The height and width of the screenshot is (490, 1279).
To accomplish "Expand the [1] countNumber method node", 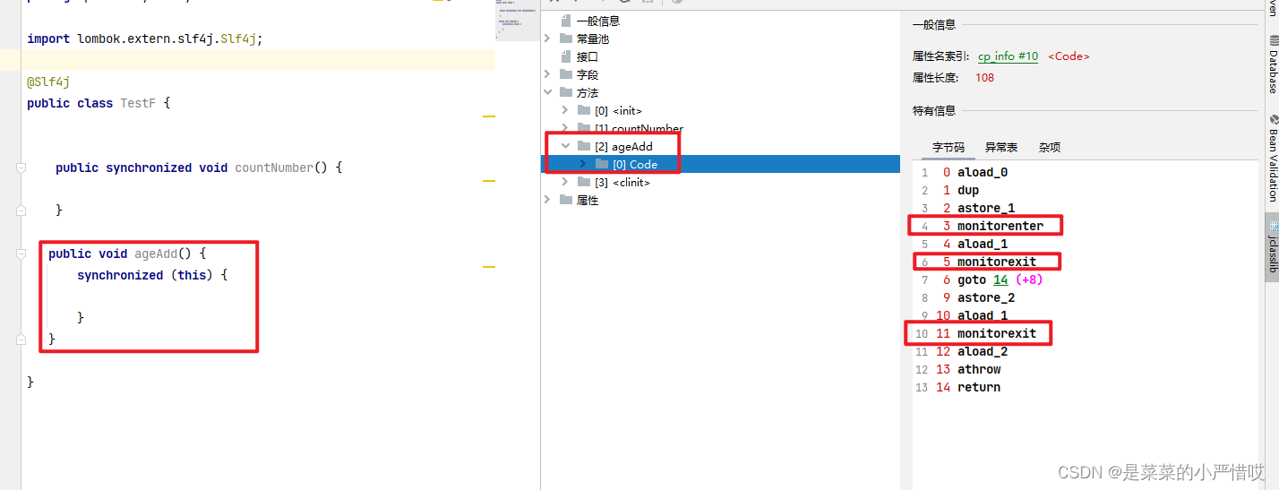I will pyautogui.click(x=565, y=128).
